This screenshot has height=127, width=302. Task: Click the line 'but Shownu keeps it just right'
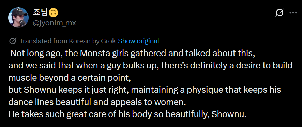click(145, 90)
